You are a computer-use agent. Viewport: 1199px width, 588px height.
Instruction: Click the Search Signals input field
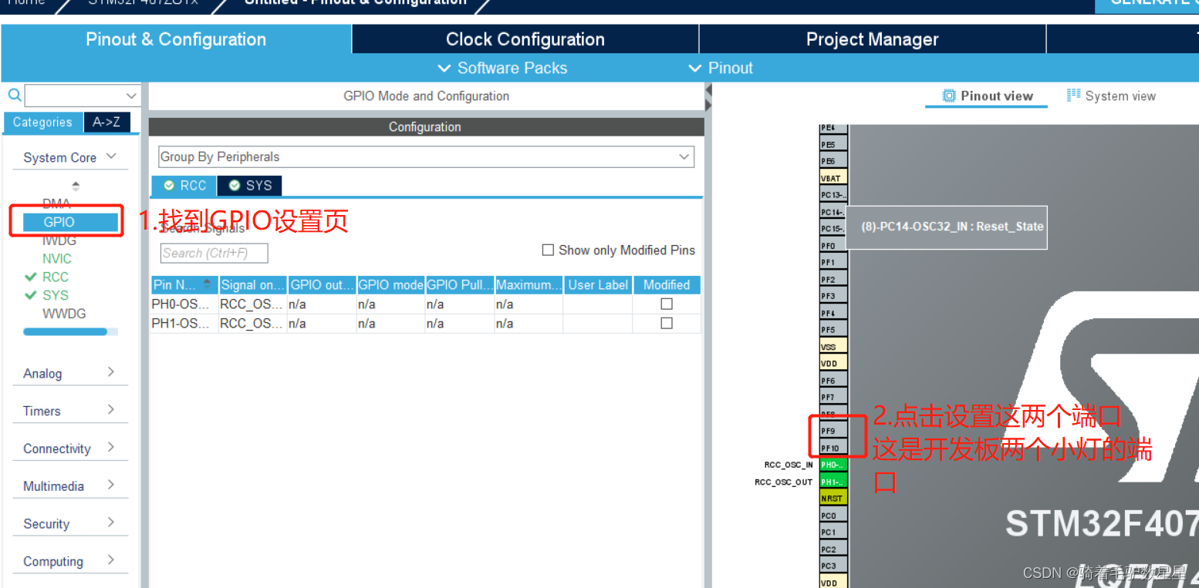[x=214, y=253]
